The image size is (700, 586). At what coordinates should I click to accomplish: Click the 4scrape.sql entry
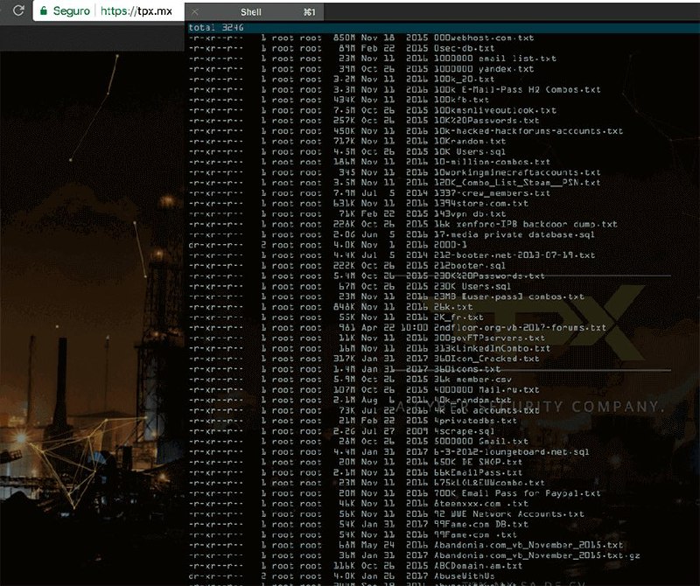click(465, 431)
